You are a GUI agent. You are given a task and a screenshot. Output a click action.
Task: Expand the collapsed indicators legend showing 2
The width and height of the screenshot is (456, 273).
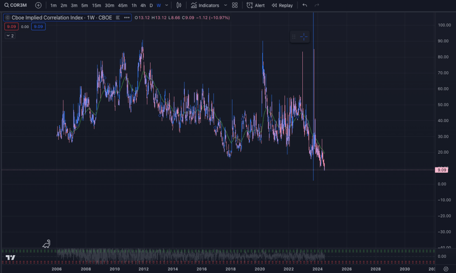10,36
